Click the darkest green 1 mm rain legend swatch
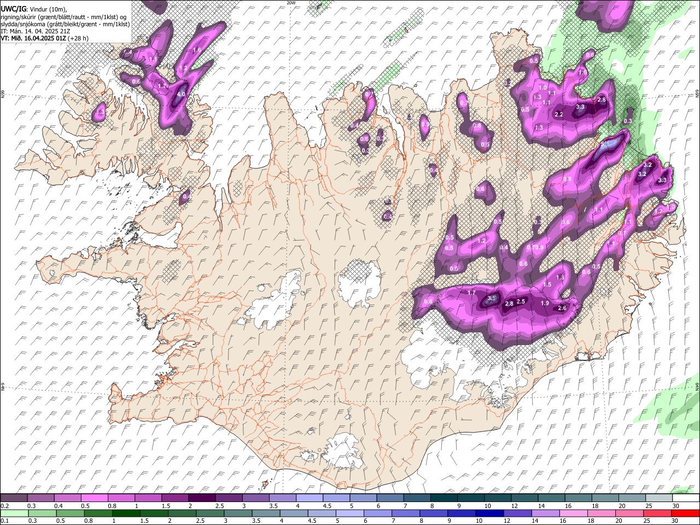Image resolution: width=700 pixels, height=525 pixels. (x=126, y=514)
